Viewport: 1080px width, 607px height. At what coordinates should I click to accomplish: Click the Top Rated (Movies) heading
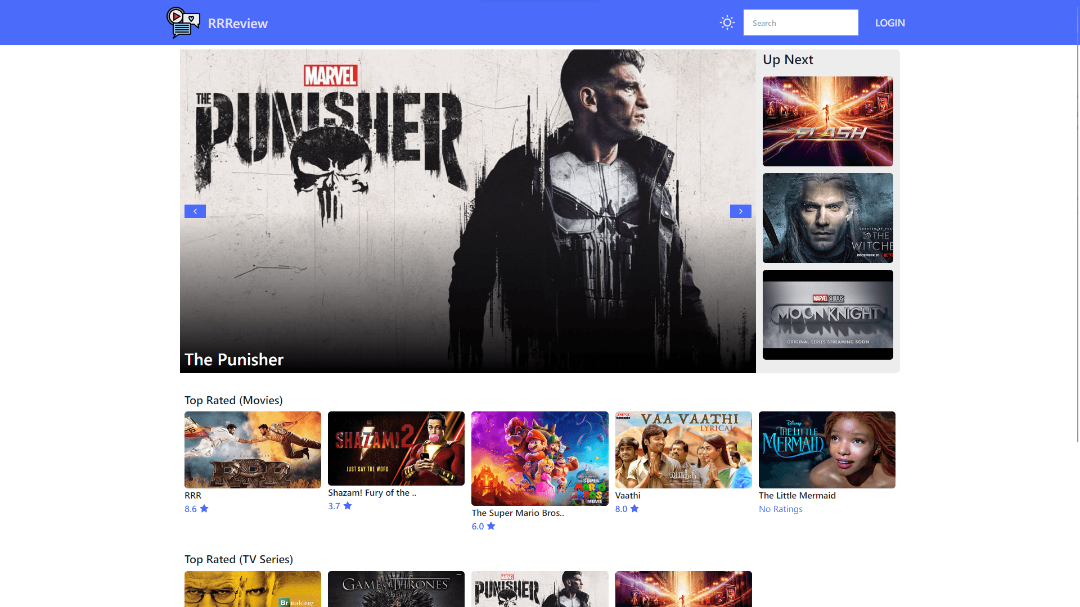point(233,400)
